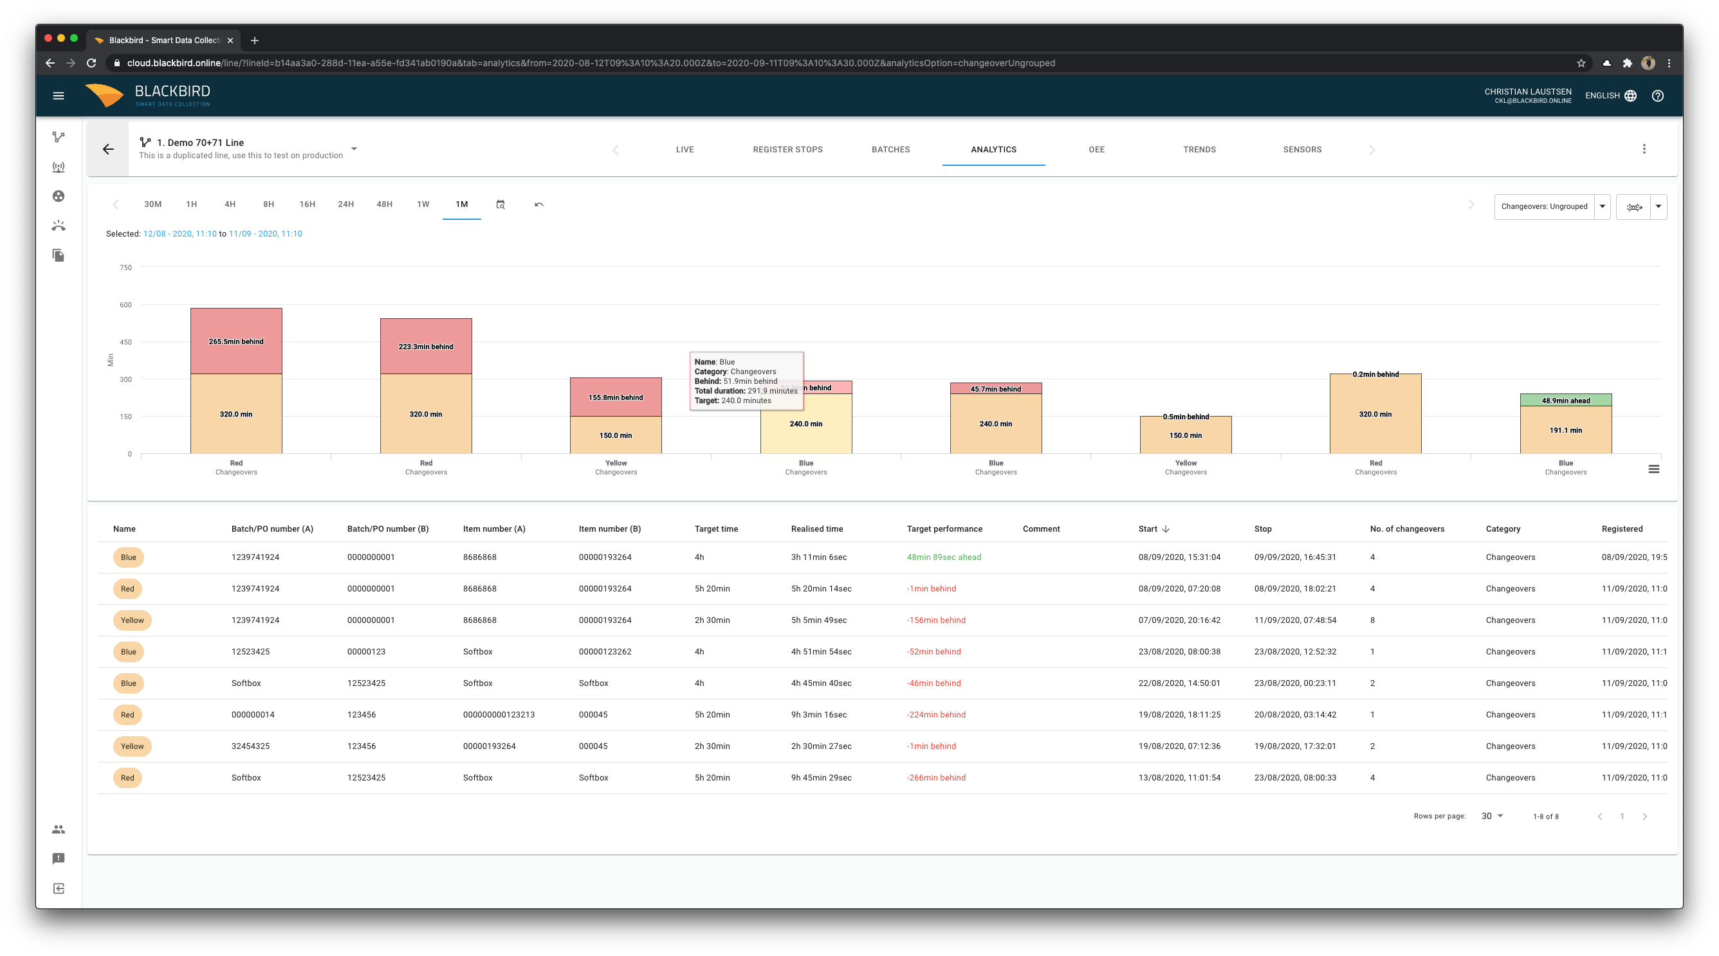The image size is (1719, 956).
Task: Click the logout sidebar icon
Action: pos(59,888)
